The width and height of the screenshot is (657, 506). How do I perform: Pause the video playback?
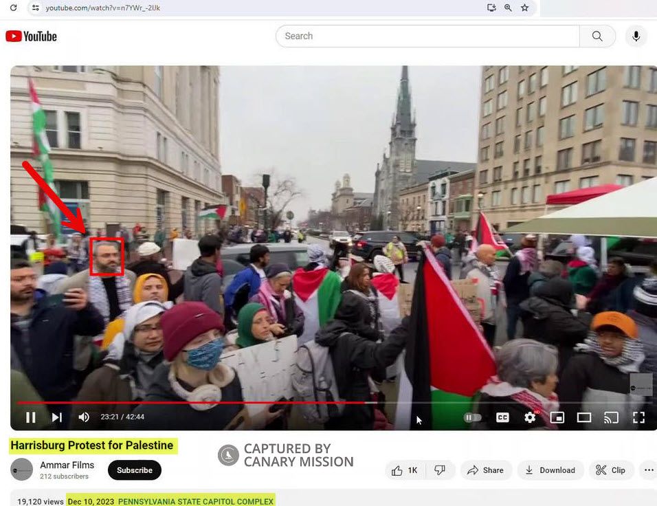[31, 417]
